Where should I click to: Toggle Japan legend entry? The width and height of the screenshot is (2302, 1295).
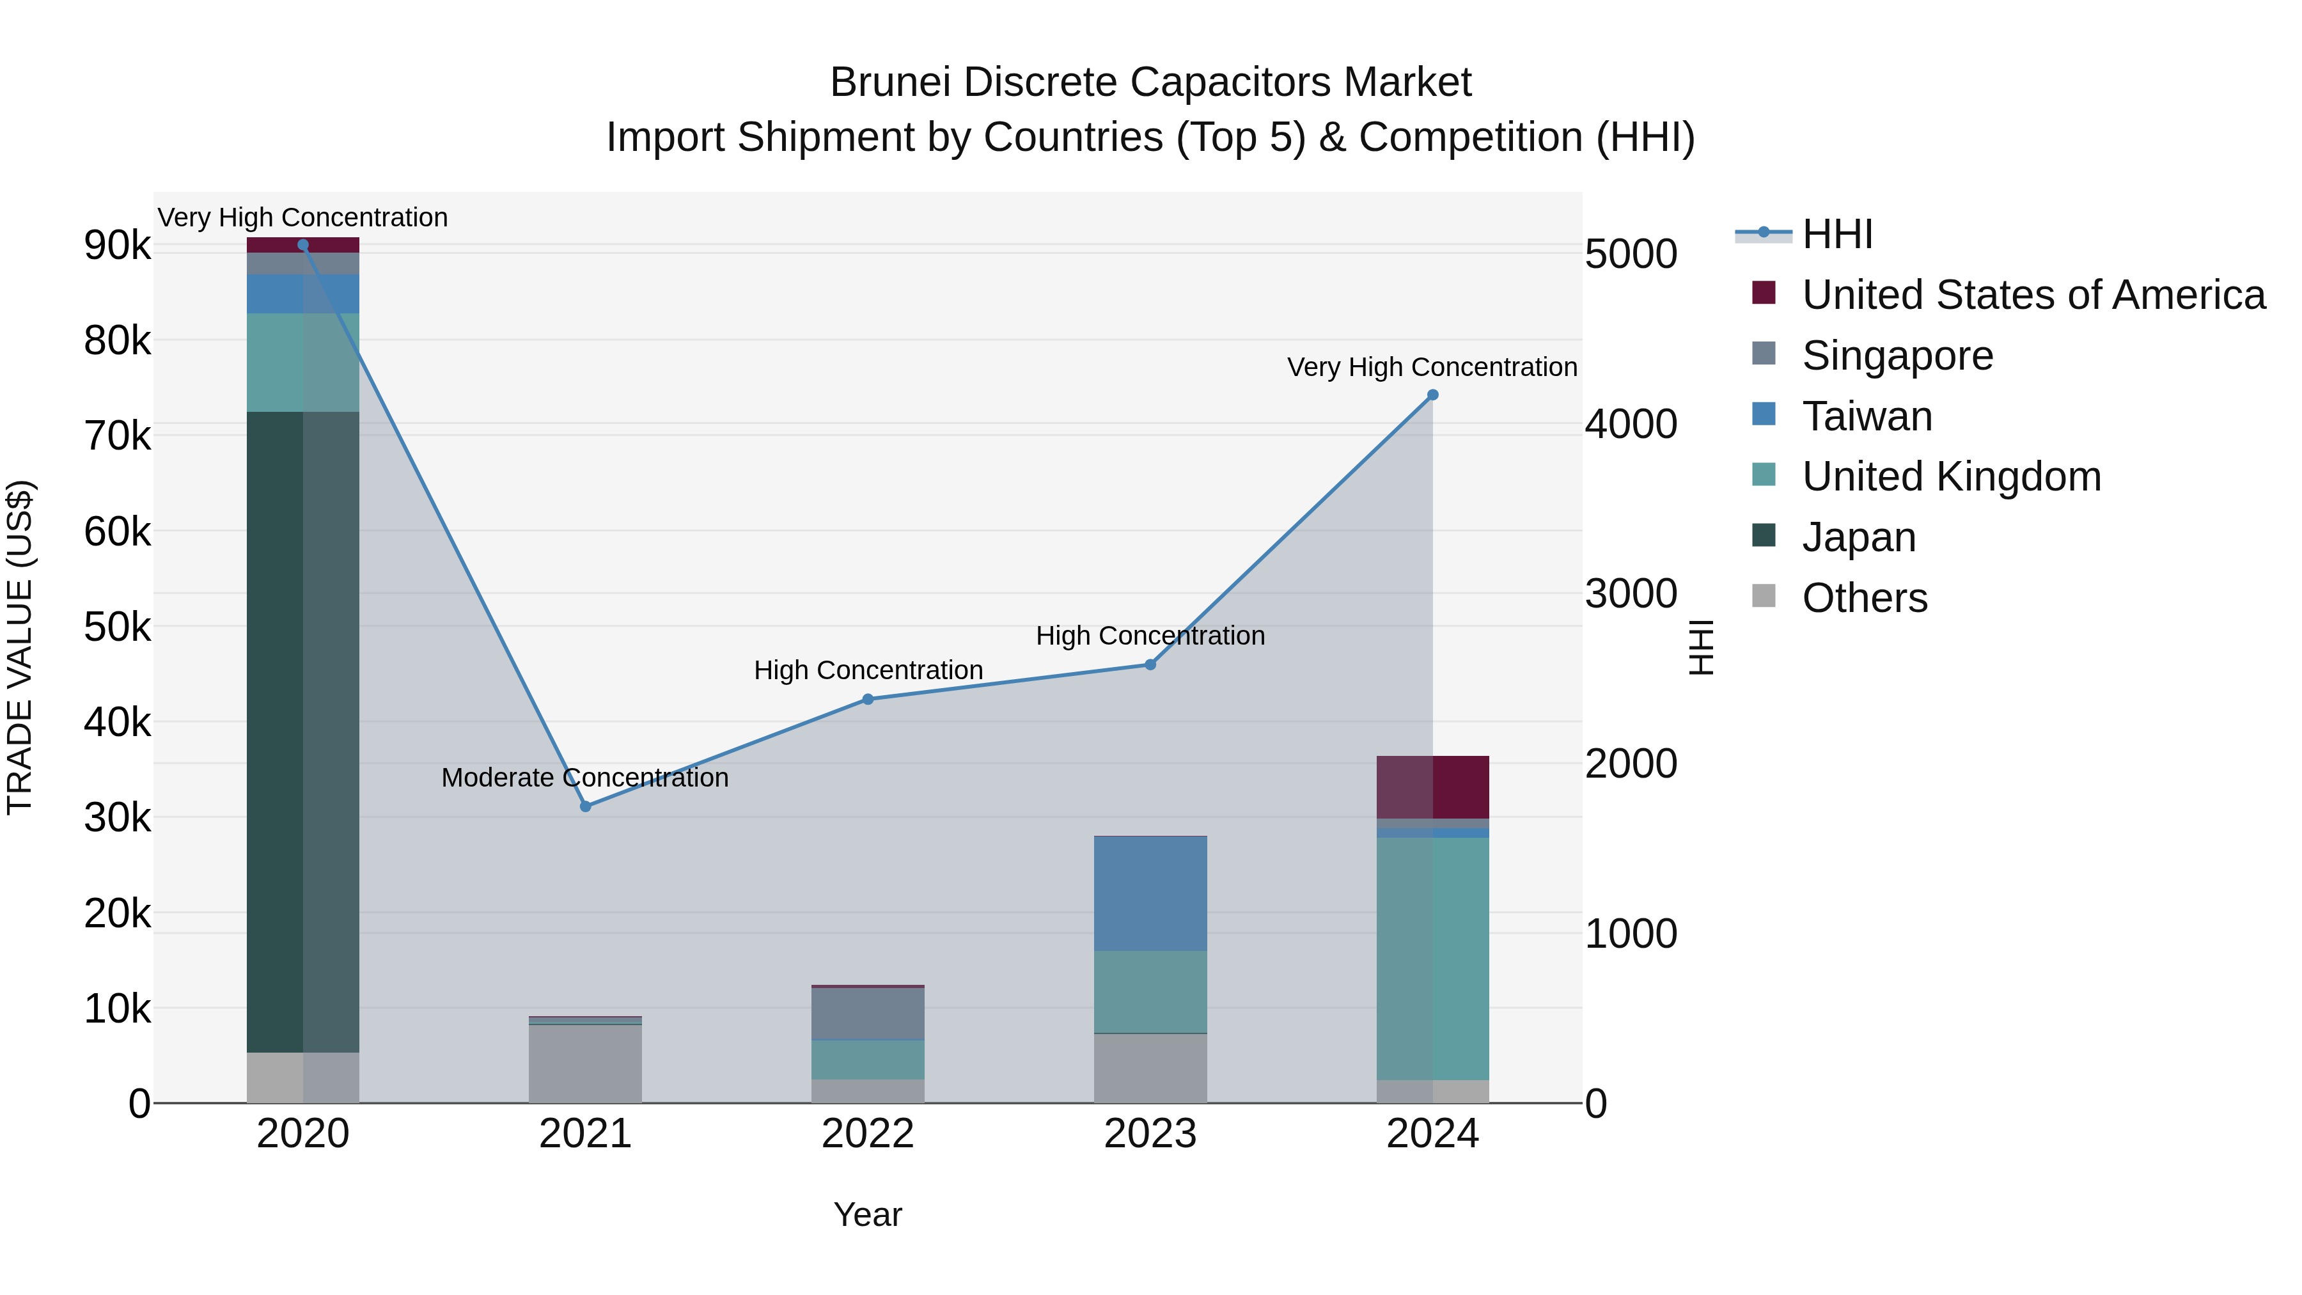pyautogui.click(x=1834, y=537)
